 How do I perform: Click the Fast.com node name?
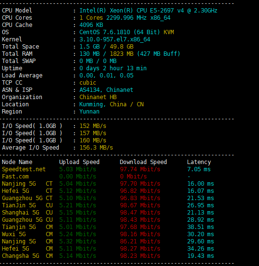pyautogui.click(x=15, y=177)
